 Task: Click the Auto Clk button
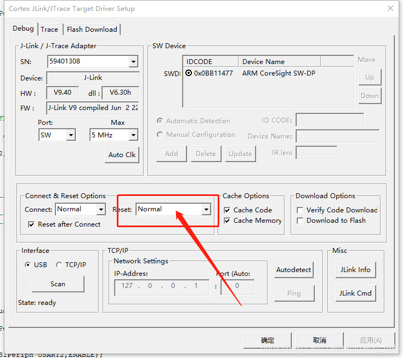coord(122,155)
